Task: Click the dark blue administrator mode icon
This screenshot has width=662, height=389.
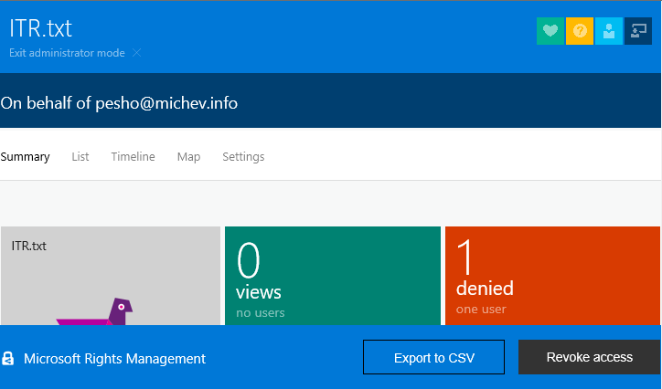Action: click(637, 31)
